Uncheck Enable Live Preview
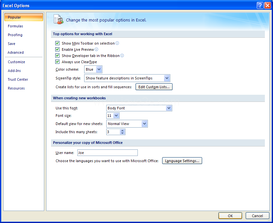The height and width of the screenshot is (223, 273). [x=57, y=49]
